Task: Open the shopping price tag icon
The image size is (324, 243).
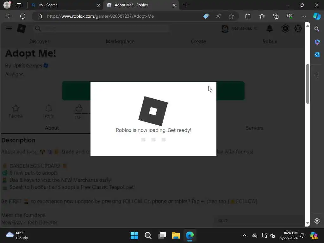Action: point(206,16)
